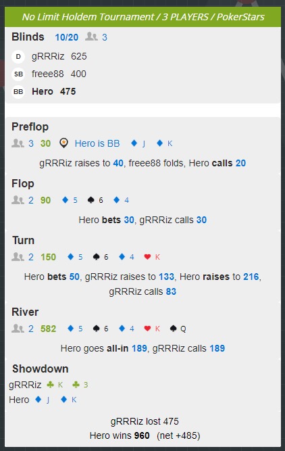This screenshot has height=451, width=285.
Task: Click the gRRRiz player name in Blinds
Action: point(48,56)
